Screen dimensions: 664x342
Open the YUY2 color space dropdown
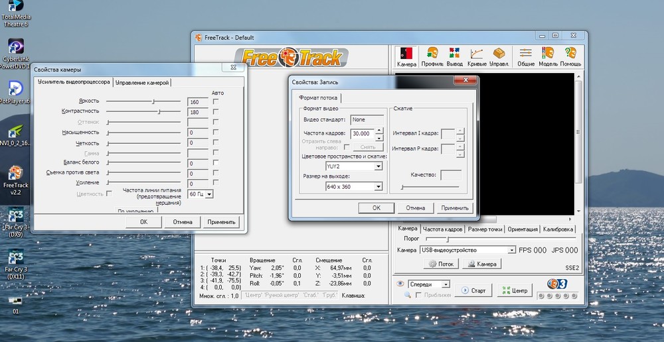coord(378,167)
